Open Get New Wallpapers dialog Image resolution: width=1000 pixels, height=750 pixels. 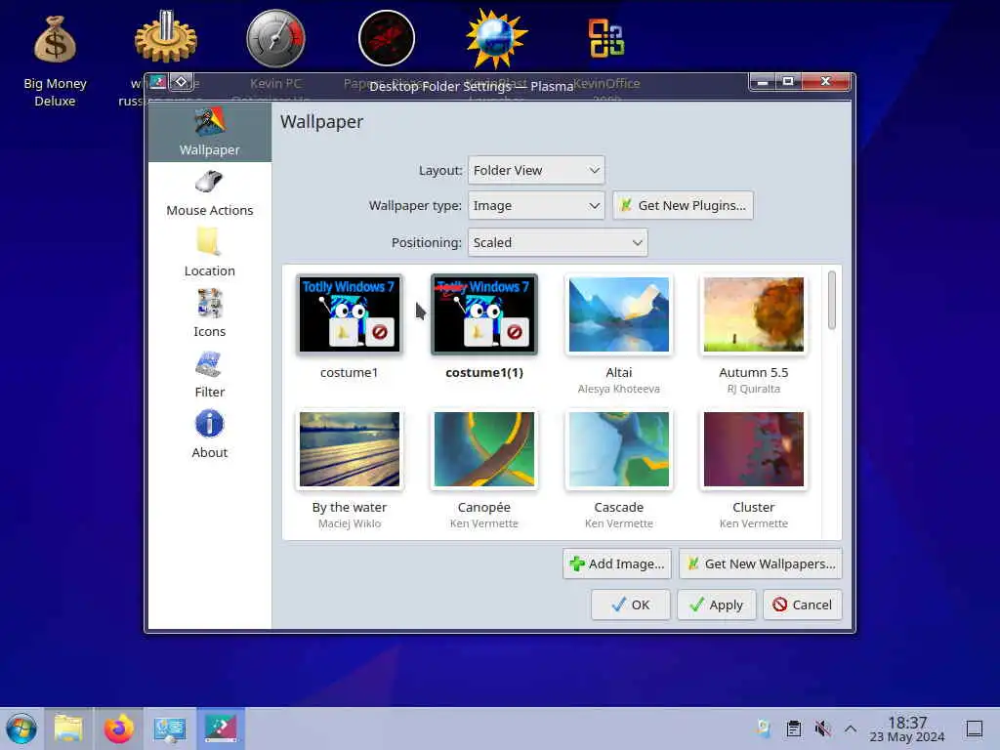[x=760, y=563]
